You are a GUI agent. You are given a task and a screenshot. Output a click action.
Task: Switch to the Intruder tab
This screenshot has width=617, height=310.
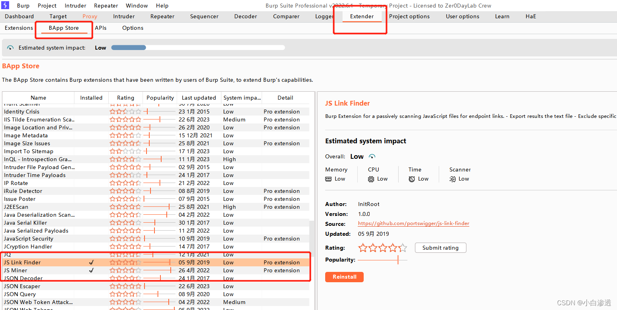[124, 16]
